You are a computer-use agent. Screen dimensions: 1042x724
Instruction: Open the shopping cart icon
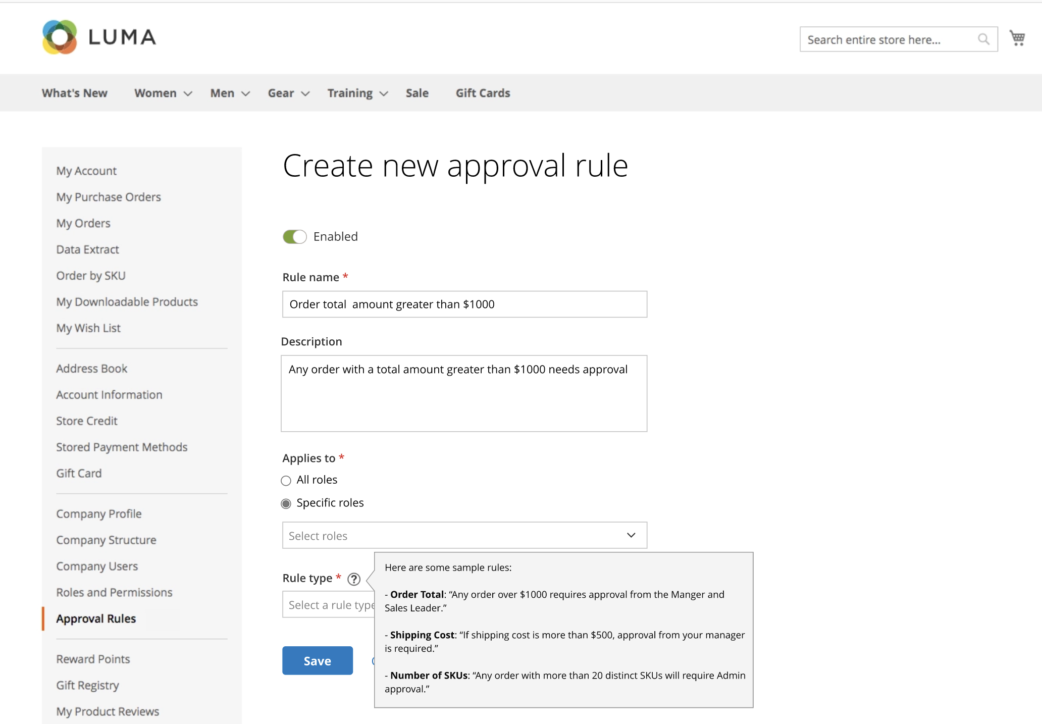1017,38
